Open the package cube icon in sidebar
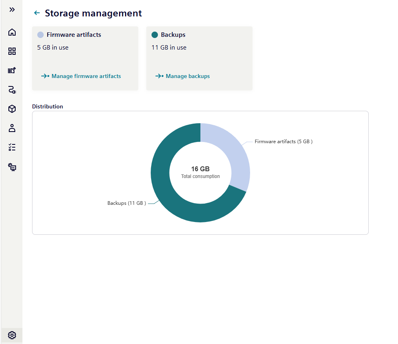Image resolution: width=398 pixels, height=344 pixels. 12,109
